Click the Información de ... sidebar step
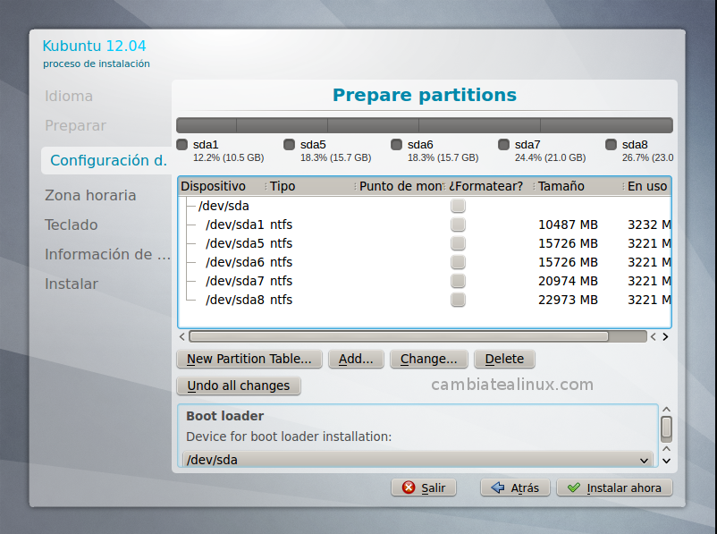 107,254
